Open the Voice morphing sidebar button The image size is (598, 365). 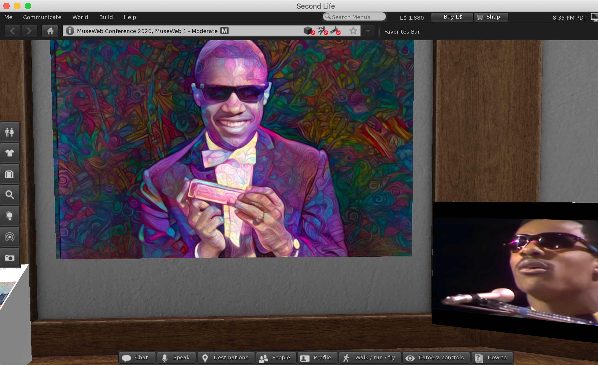tap(10, 237)
